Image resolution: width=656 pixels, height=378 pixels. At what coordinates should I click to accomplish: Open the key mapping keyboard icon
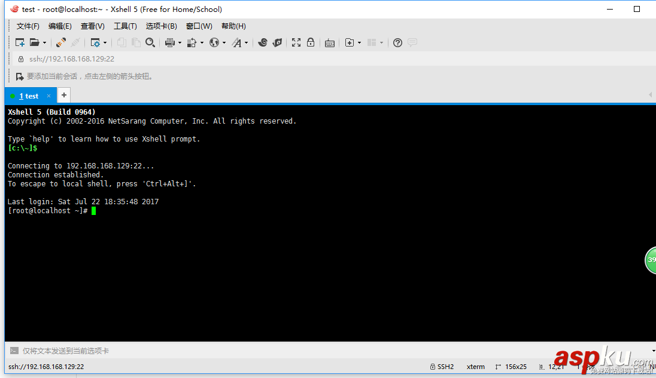tap(330, 43)
